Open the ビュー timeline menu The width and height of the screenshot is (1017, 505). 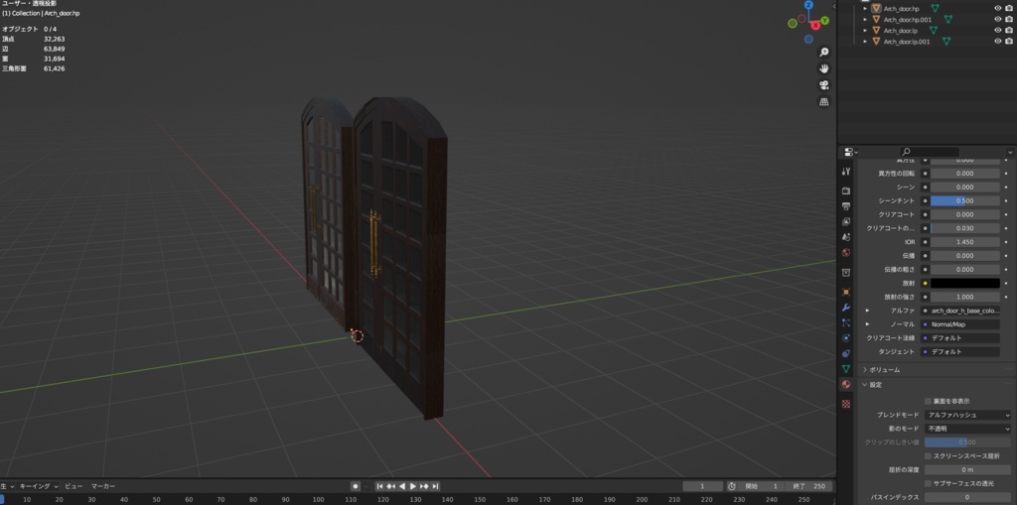click(x=73, y=486)
